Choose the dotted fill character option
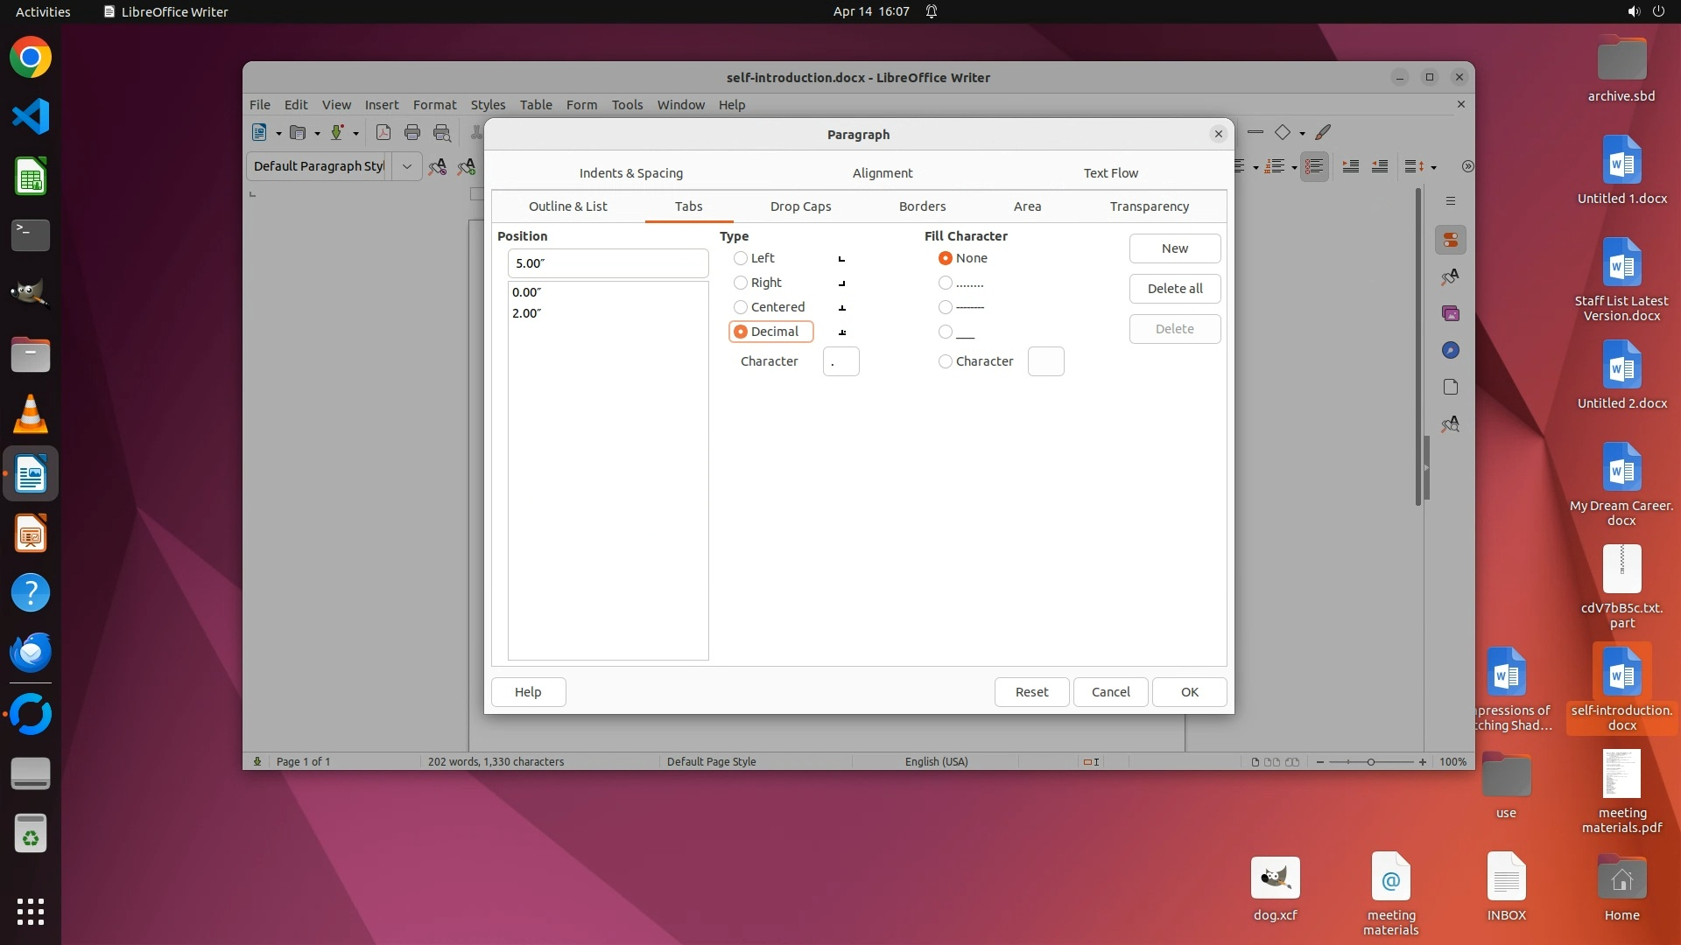The width and height of the screenshot is (1681, 945). pyautogui.click(x=946, y=283)
